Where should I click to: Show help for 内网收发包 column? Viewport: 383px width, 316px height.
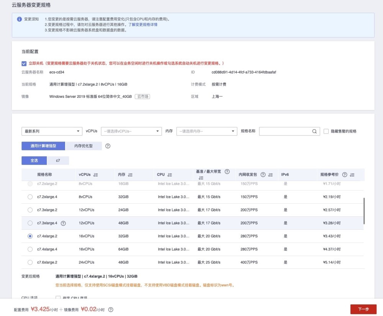(x=263, y=174)
